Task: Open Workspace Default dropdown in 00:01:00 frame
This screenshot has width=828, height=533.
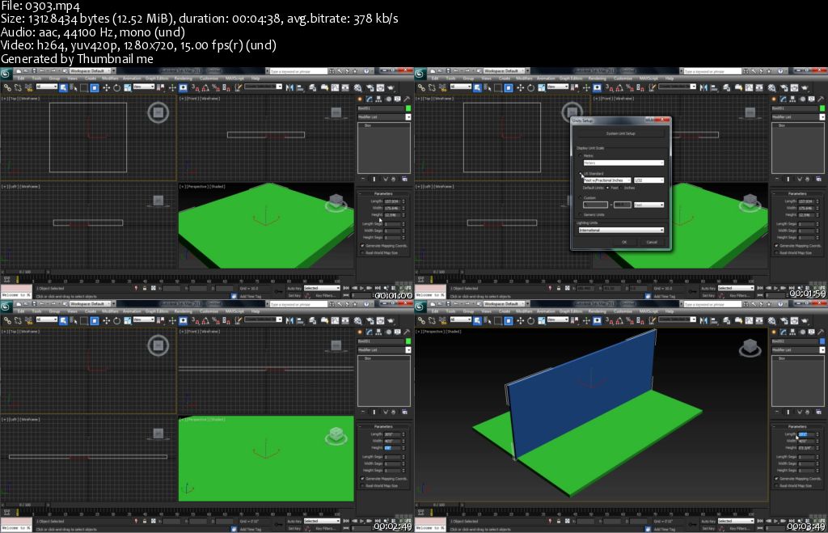Action: tap(92, 71)
